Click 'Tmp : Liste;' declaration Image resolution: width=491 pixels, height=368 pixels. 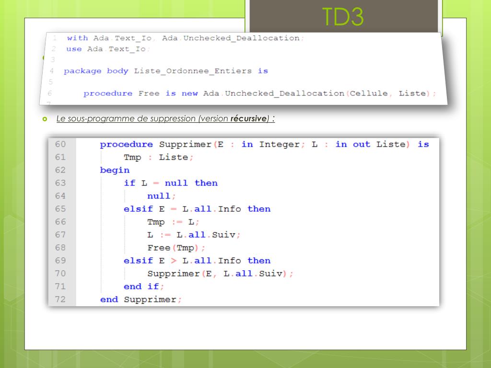coord(158,157)
